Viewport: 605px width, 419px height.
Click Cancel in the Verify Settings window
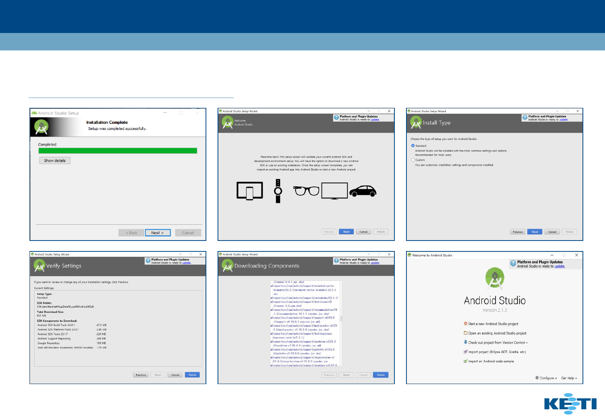tap(175, 375)
